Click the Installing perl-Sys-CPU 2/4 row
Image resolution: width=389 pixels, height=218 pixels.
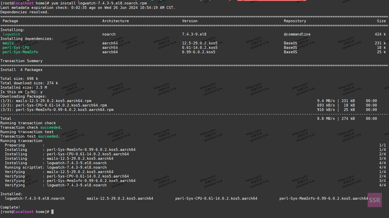point(195,154)
